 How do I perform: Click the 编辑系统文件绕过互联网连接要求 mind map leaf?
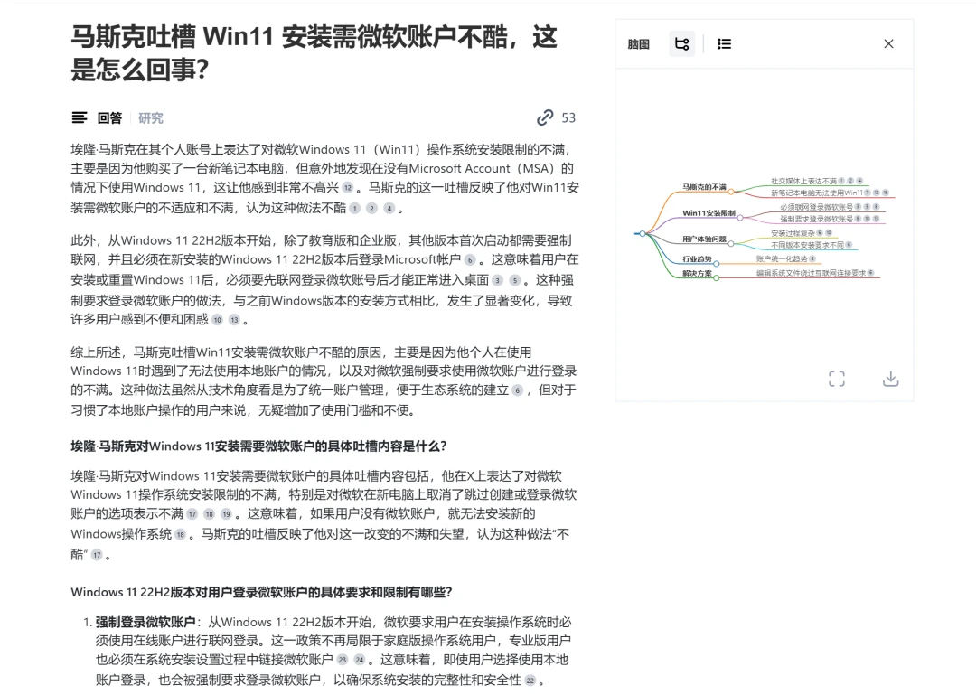click(x=811, y=273)
